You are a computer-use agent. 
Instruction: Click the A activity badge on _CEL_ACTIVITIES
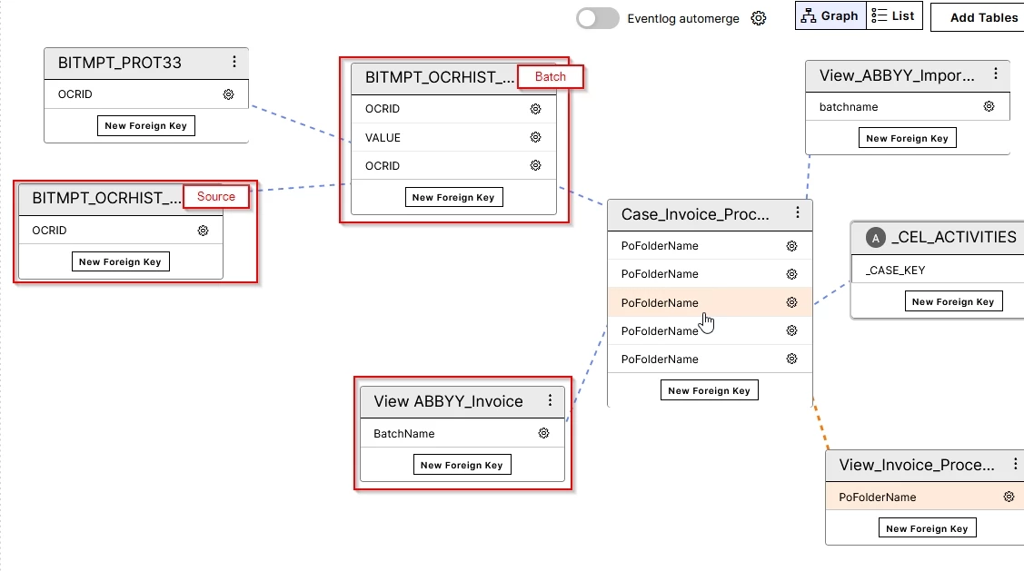[x=875, y=238]
